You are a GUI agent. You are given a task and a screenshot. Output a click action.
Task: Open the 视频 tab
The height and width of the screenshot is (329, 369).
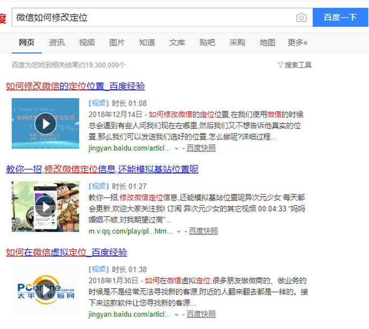(x=87, y=42)
